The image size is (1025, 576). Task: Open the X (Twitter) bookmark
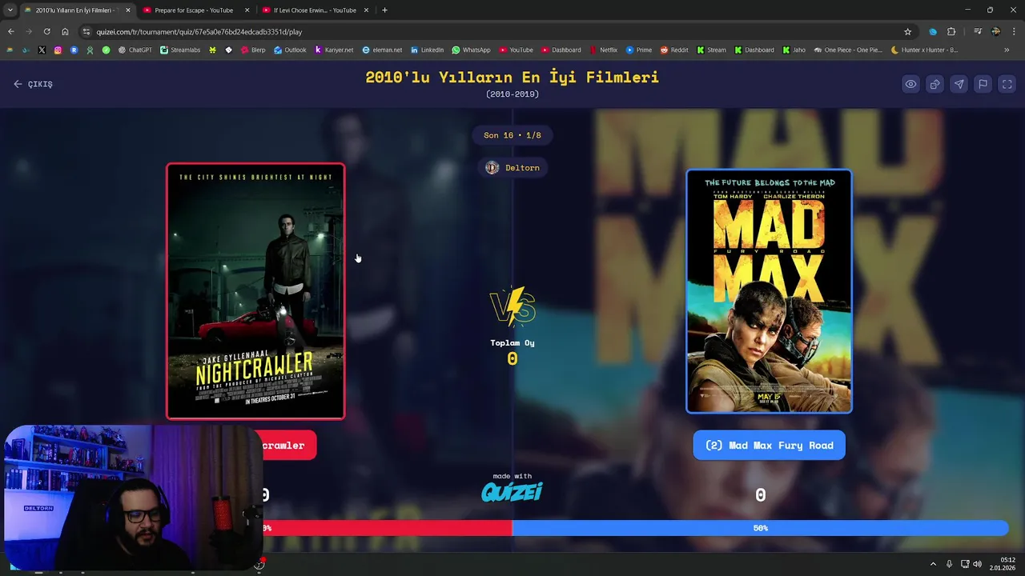[42, 50]
